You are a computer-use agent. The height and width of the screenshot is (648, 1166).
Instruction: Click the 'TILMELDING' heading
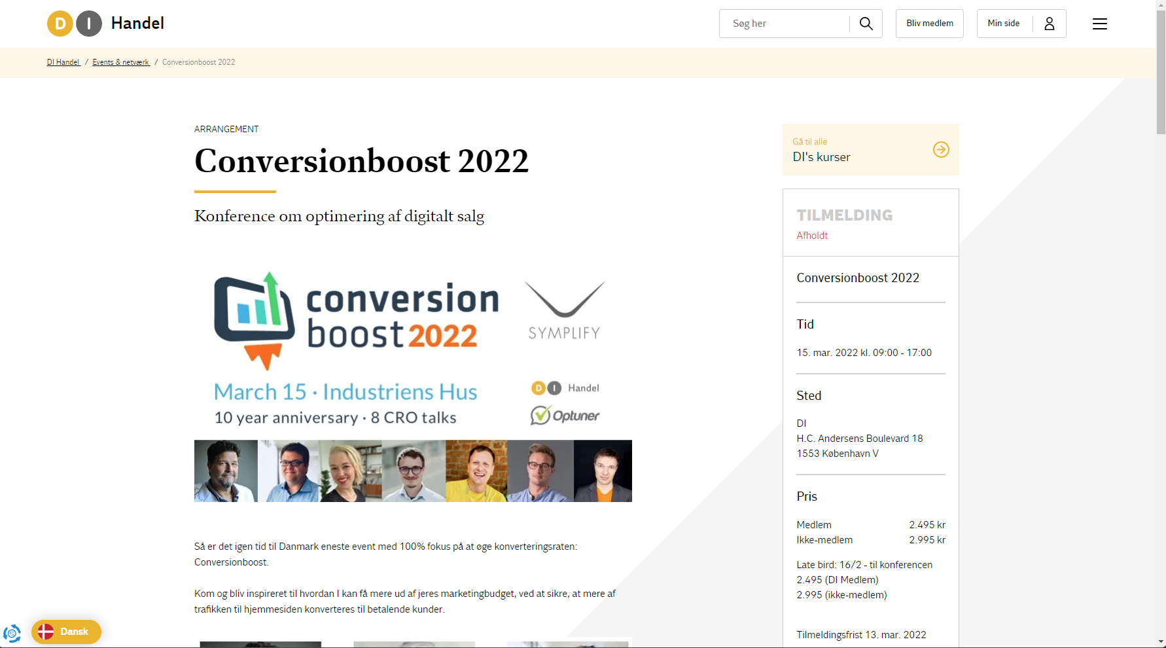(x=845, y=215)
